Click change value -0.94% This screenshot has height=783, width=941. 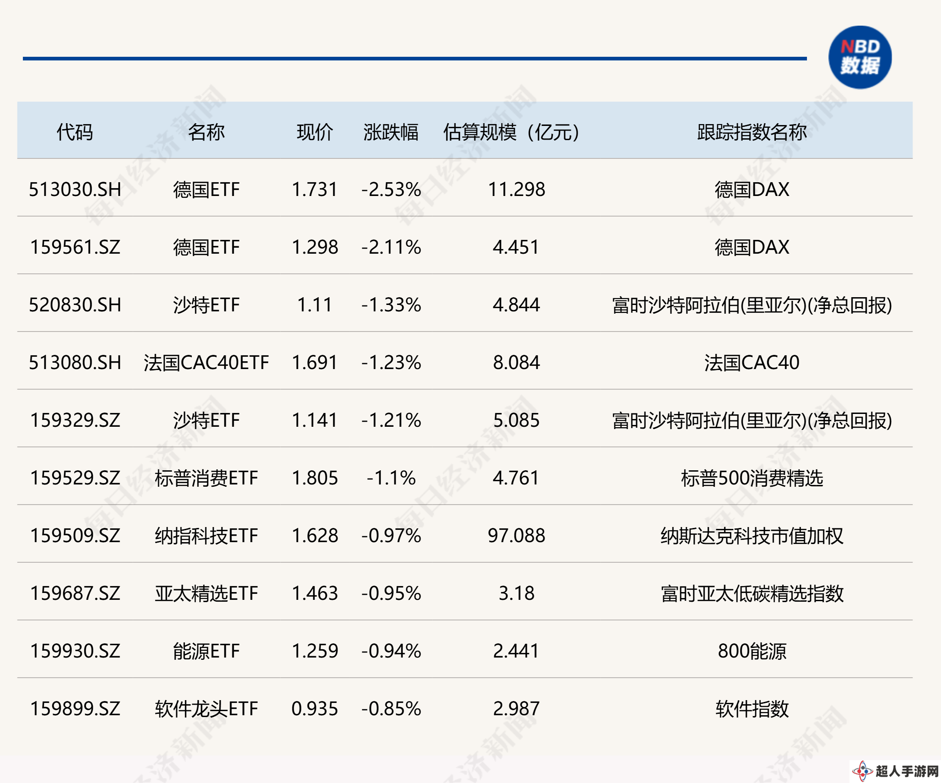pos(391,651)
